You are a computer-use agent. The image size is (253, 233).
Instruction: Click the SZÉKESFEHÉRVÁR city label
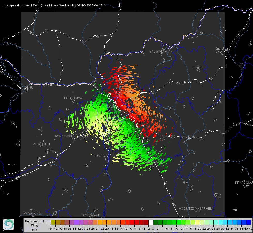tap(74, 136)
